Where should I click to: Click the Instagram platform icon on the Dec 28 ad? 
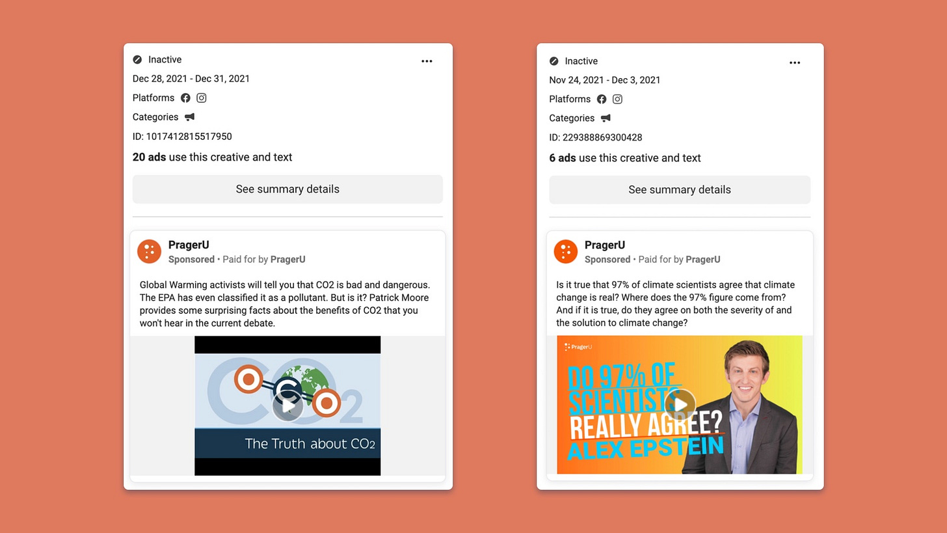pyautogui.click(x=202, y=98)
